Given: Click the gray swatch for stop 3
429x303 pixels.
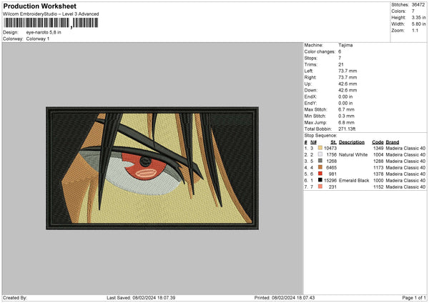Looking at the screenshot, I should [320, 161].
